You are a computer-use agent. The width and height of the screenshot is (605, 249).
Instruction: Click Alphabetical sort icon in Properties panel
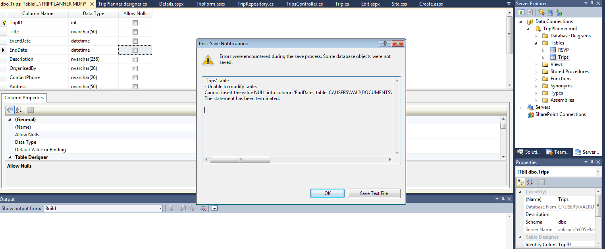[530, 182]
